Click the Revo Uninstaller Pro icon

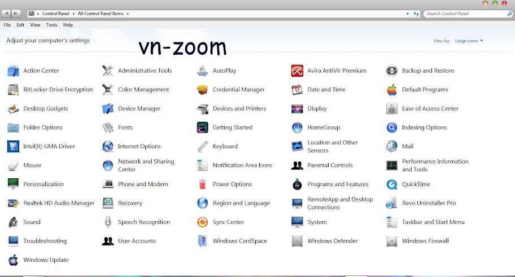391,203
